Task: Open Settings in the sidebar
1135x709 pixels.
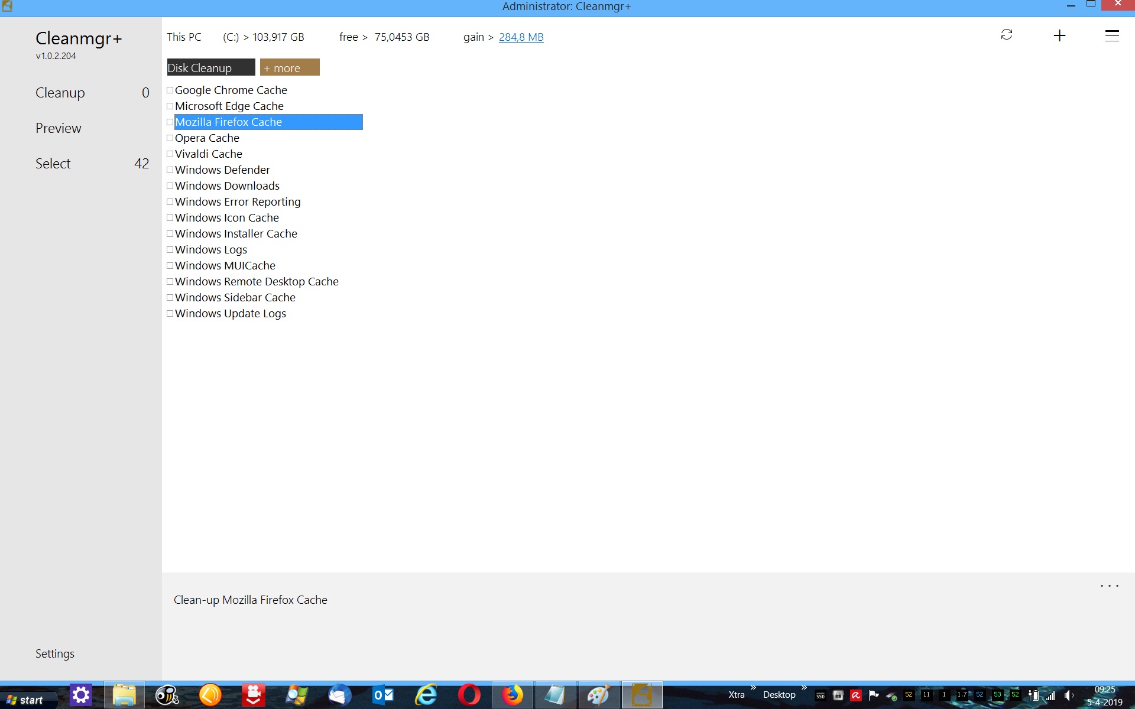Action: (x=54, y=653)
